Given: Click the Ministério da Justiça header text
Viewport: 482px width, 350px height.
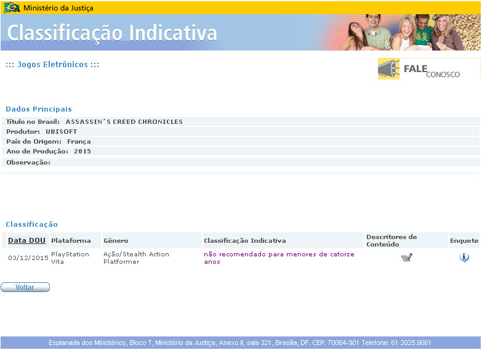Looking at the screenshot, I should tap(59, 8).
